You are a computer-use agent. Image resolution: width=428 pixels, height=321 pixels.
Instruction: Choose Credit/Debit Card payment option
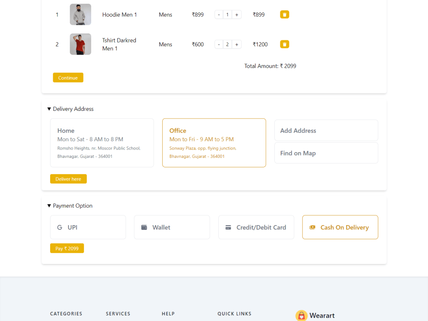(256, 227)
